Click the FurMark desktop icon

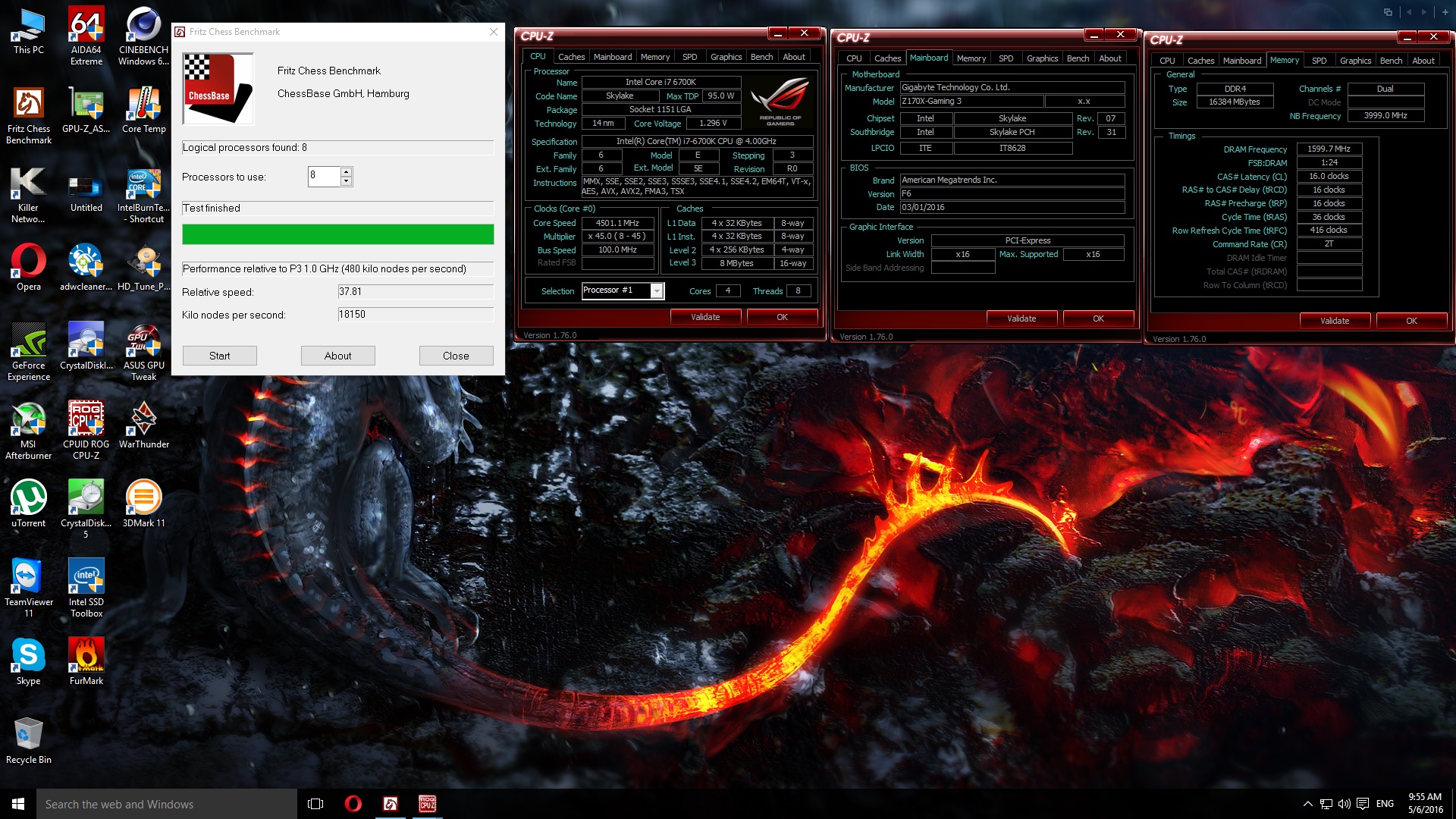[86, 661]
